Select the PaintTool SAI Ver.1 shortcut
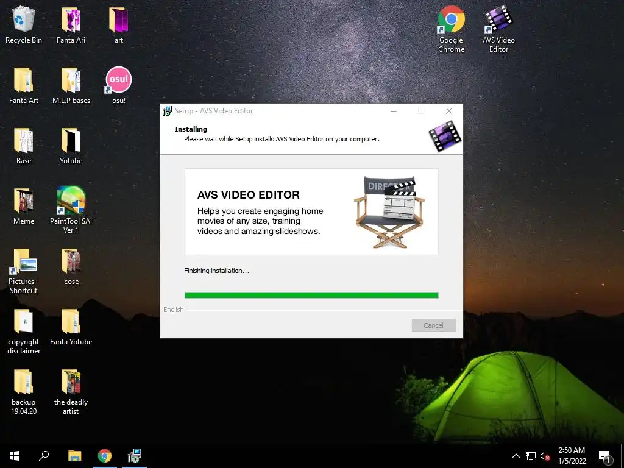This screenshot has width=624, height=468. pyautogui.click(x=71, y=210)
